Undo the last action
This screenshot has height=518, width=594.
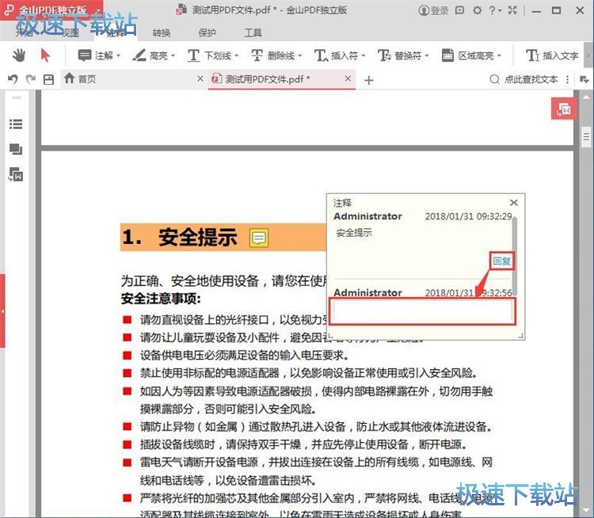13,79
